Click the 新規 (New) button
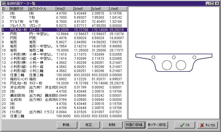The image size is (221, 132). 67,125
